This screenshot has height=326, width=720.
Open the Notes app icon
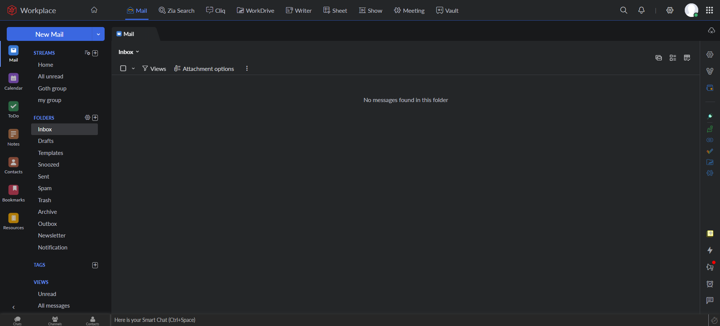pos(13,137)
